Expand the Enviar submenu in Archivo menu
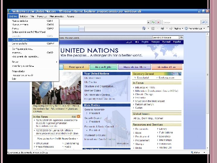Image resolution: width=217 pixels, height=163 pixels. 33,62
